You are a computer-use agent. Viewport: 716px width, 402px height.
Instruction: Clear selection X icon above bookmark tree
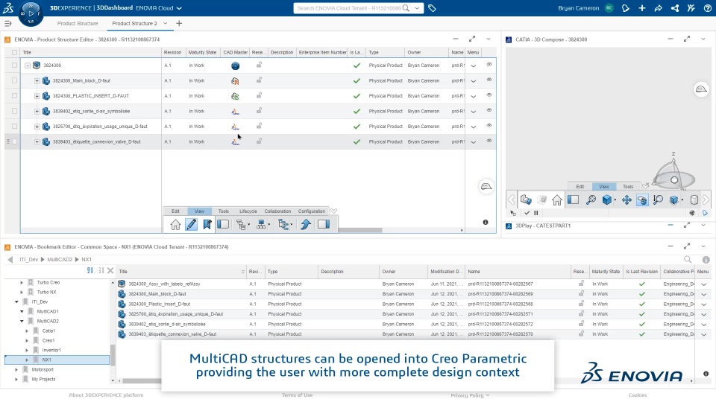[110, 270]
